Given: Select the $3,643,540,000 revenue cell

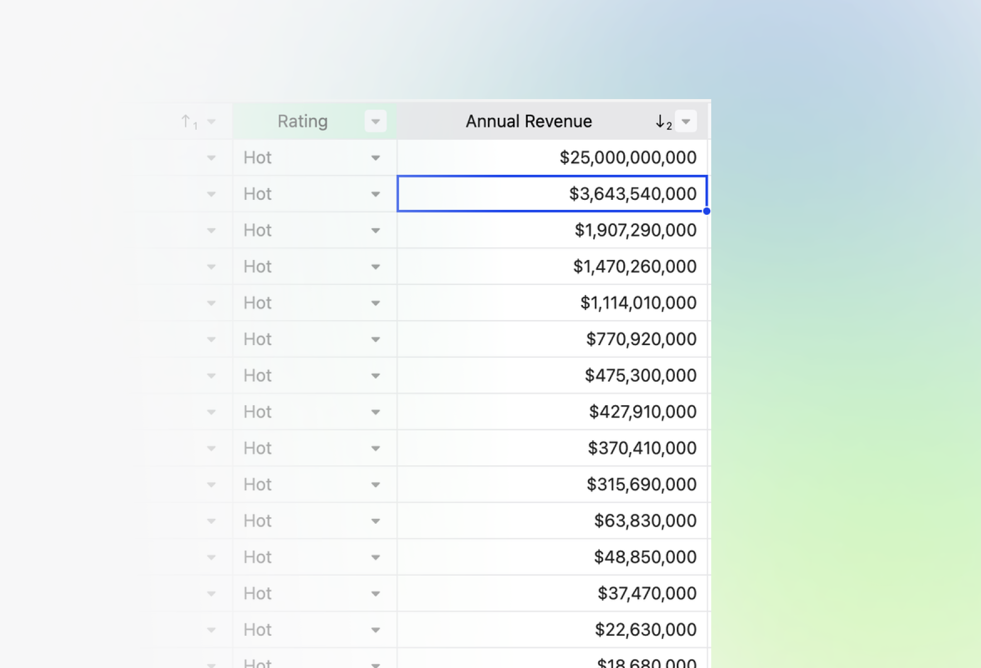Looking at the screenshot, I should pyautogui.click(x=552, y=194).
